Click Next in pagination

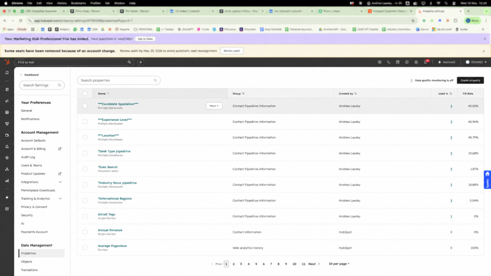314,264
